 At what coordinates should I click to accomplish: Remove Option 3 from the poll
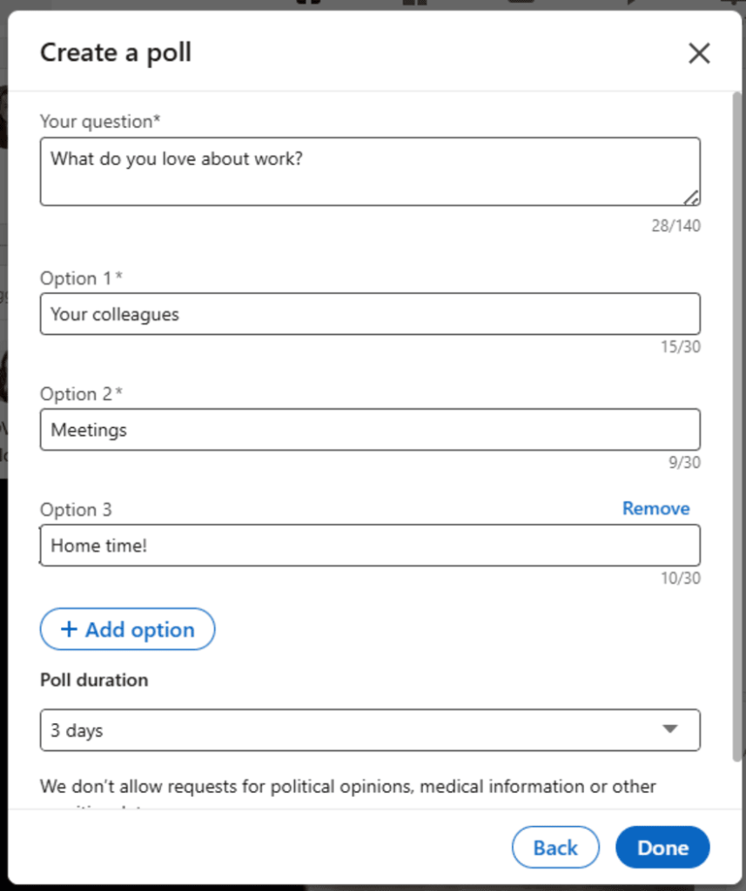655,508
